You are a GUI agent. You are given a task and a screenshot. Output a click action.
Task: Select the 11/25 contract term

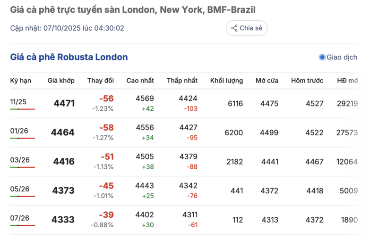point(17,101)
